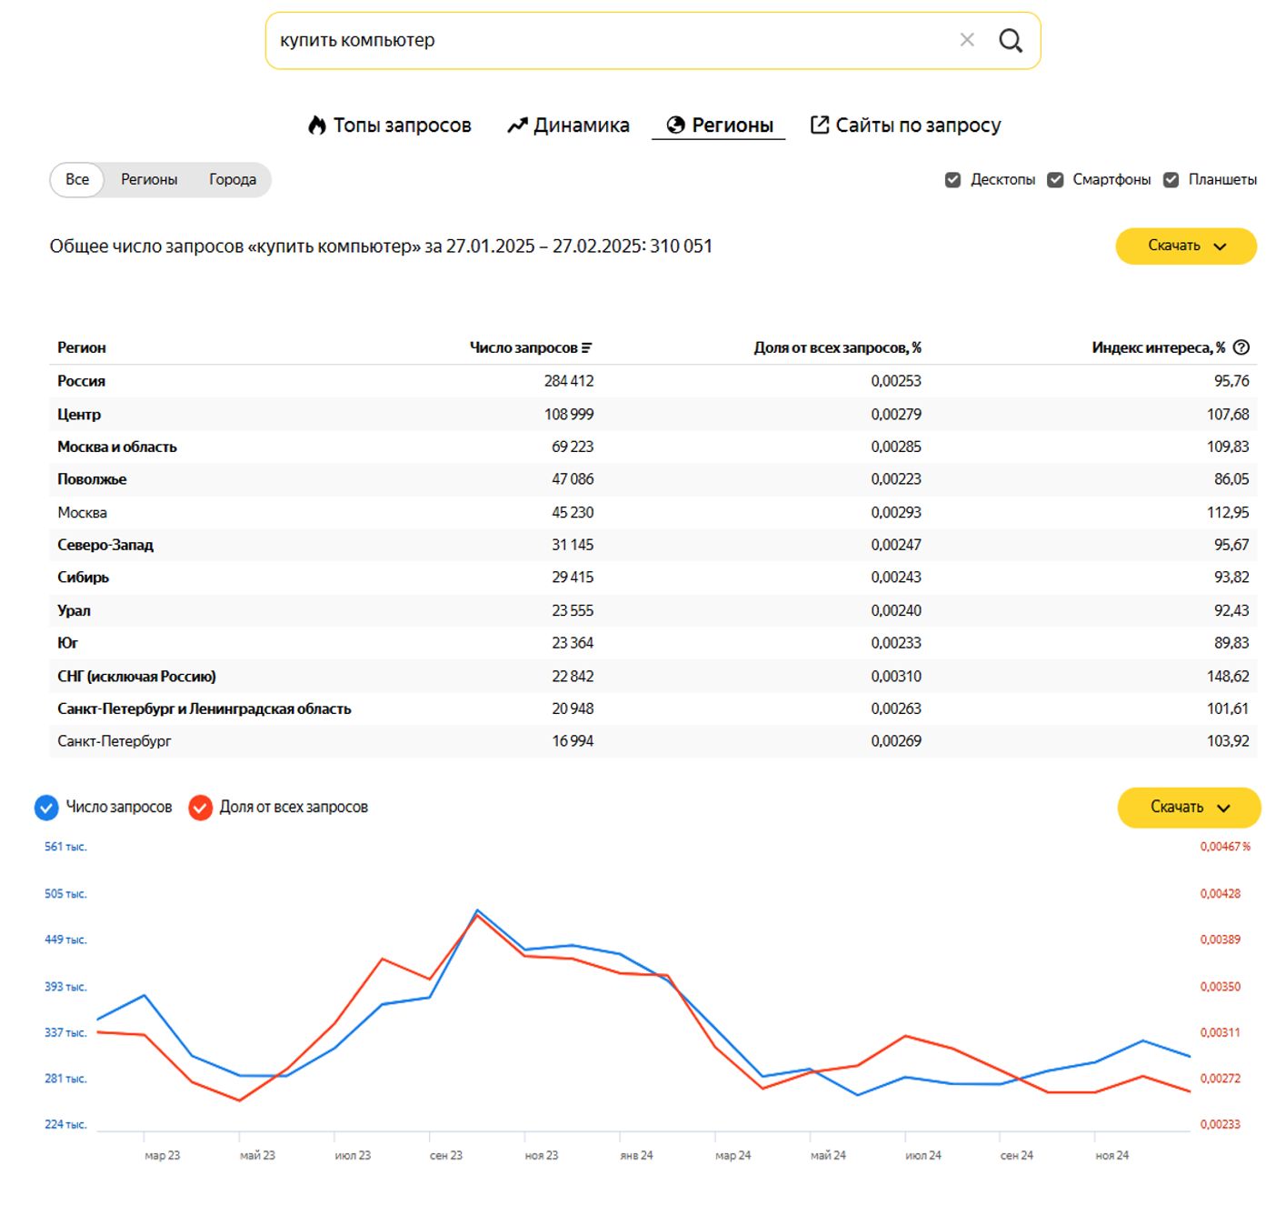
Task: Open the top Скачать dropdown above table
Action: pyautogui.click(x=1185, y=246)
